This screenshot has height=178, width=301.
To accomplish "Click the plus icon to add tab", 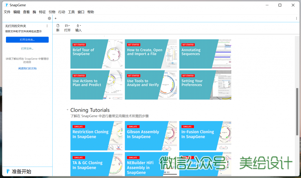I will coord(56,18).
